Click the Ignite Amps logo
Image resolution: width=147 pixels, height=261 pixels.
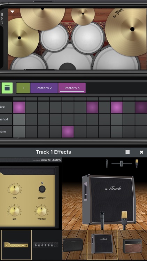click(x=47, y=160)
